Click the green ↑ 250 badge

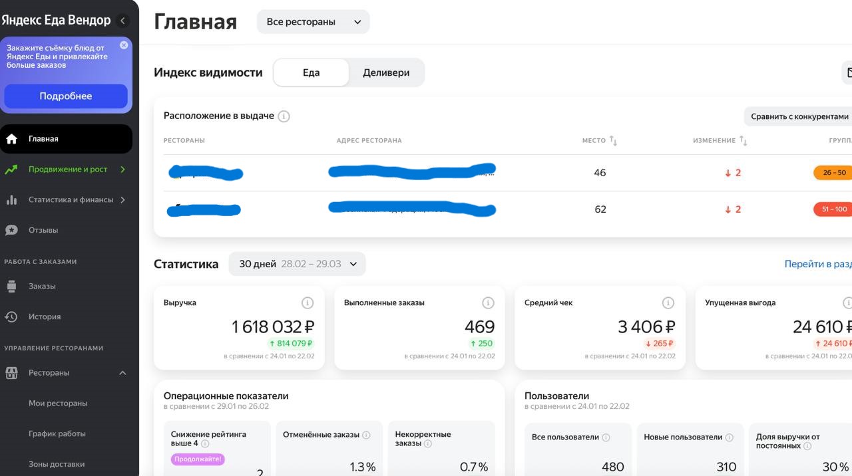pos(481,344)
